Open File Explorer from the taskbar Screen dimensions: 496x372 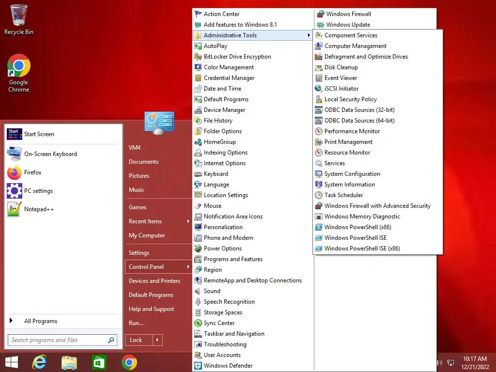(69, 362)
